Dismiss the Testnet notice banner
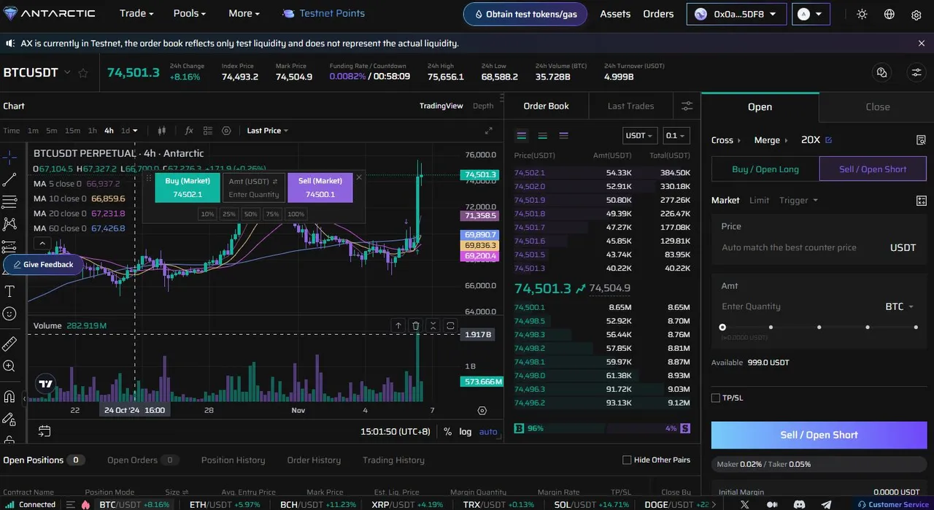Image resolution: width=934 pixels, height=510 pixels. point(922,44)
